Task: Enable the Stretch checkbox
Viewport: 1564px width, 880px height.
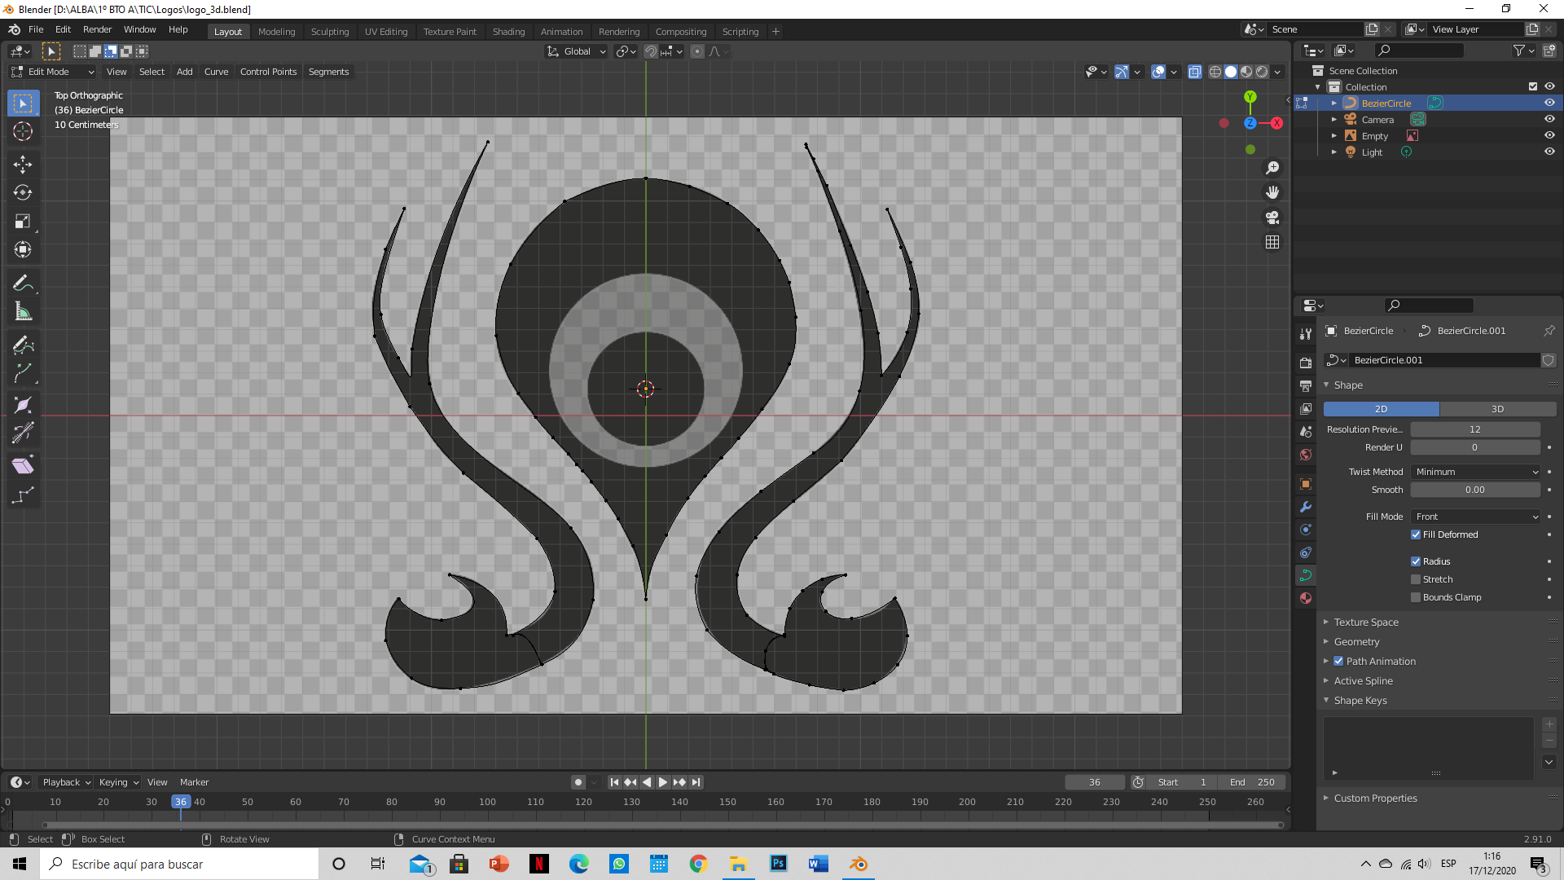Action: [1416, 579]
